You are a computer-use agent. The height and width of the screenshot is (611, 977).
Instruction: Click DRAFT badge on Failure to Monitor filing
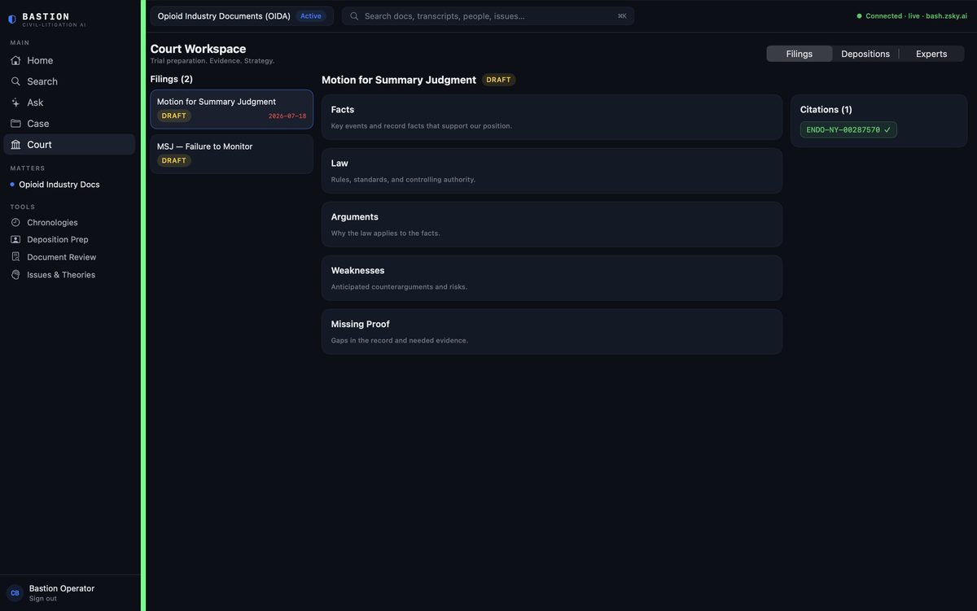tap(174, 161)
